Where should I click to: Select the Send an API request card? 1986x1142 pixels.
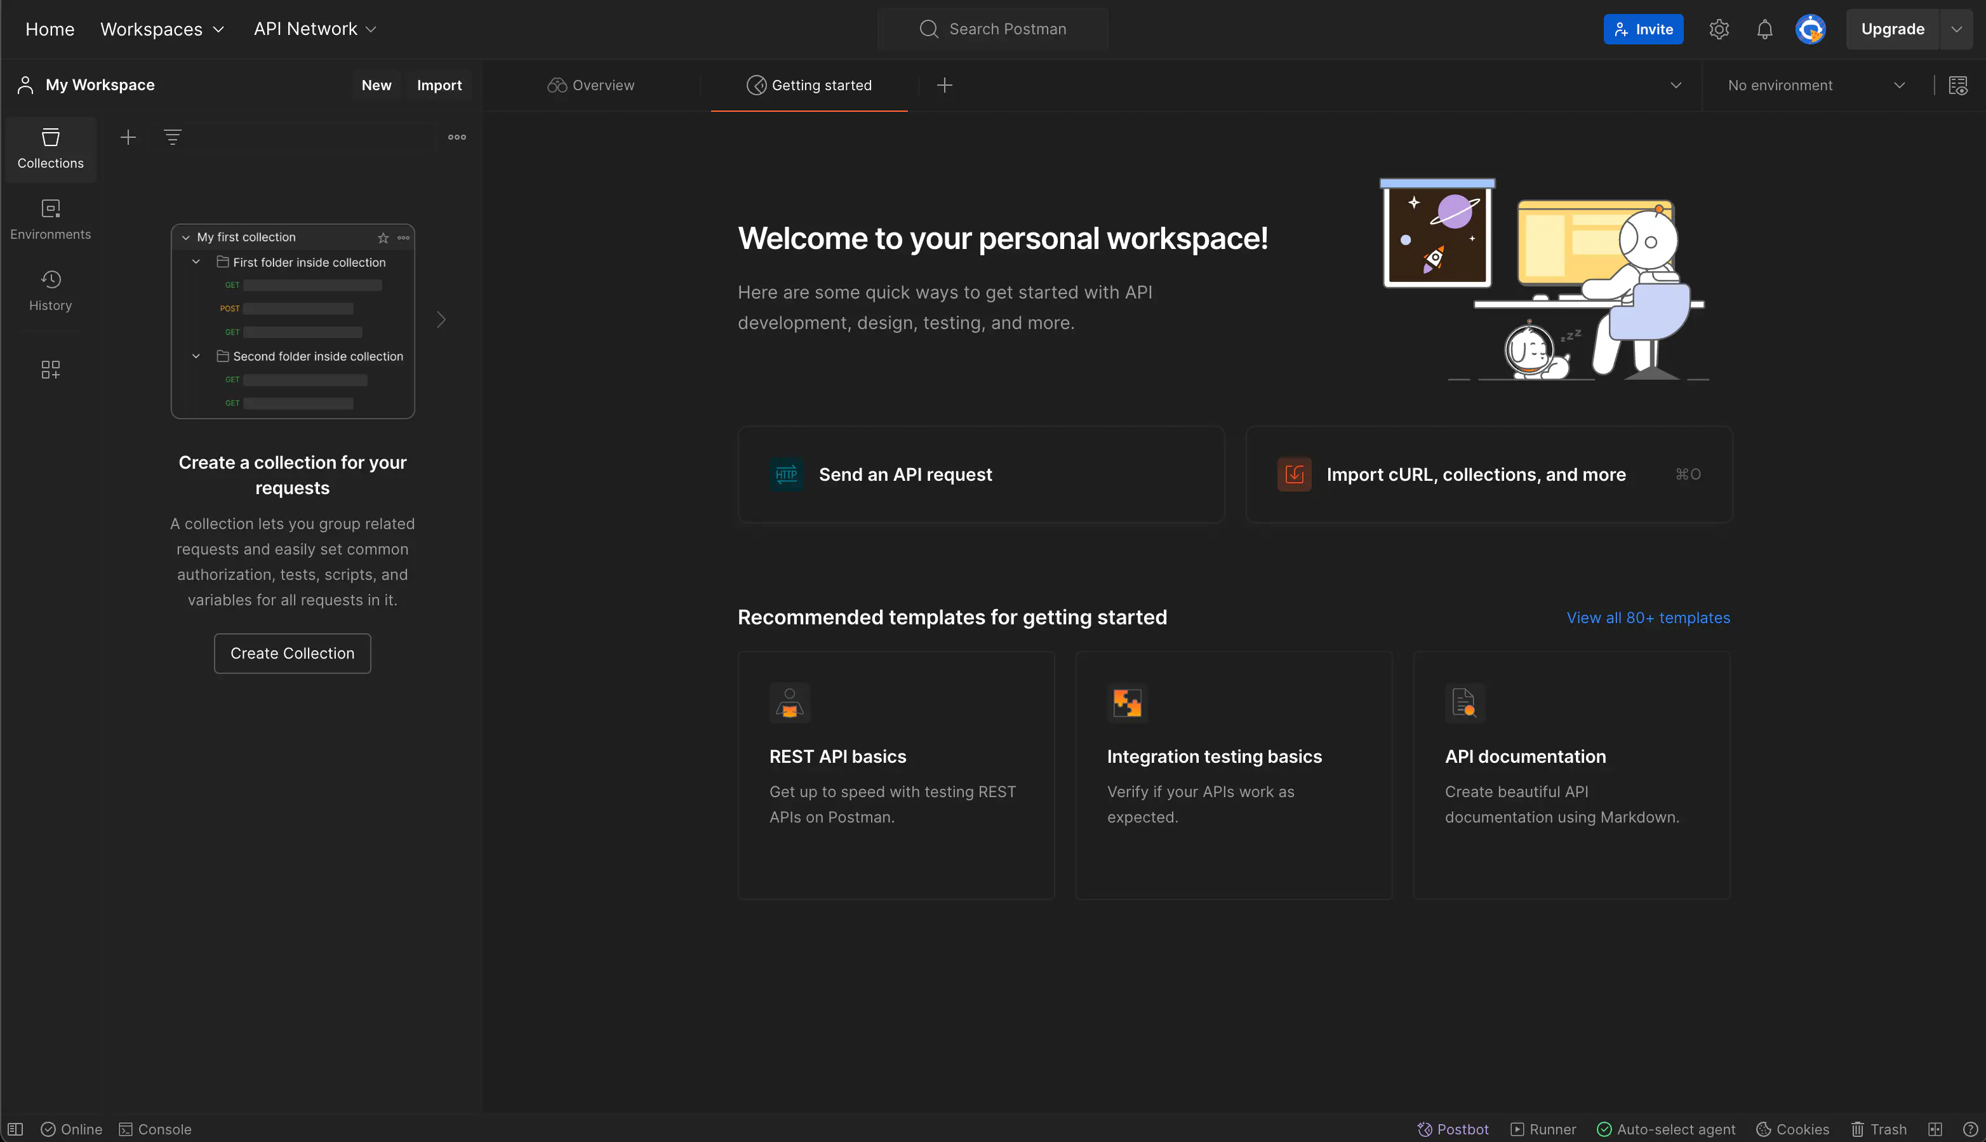click(x=981, y=474)
